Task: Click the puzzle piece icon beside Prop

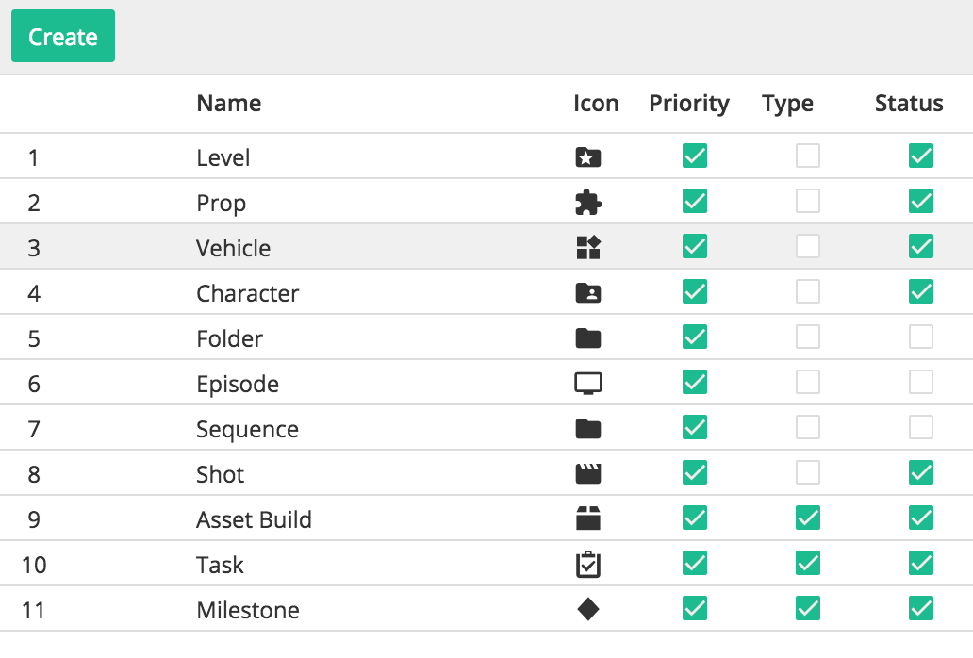Action: tap(587, 201)
